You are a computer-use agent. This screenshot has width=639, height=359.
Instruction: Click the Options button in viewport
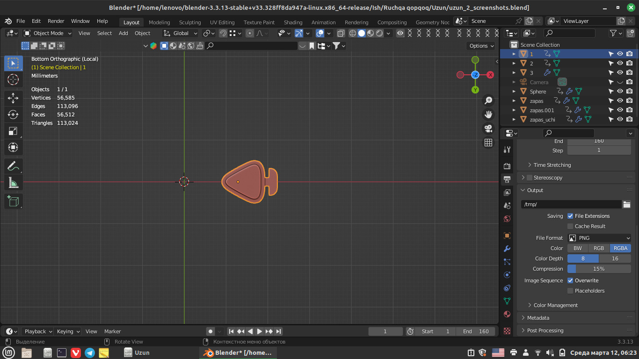coord(481,46)
